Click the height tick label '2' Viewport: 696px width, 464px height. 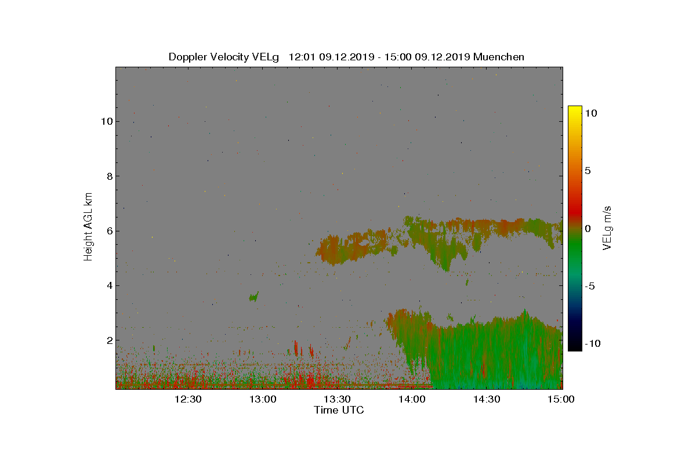(x=108, y=340)
